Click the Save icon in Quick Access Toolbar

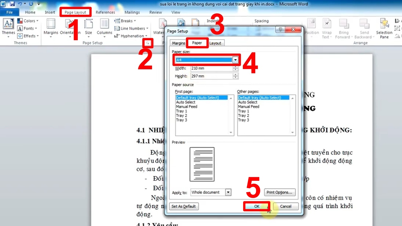[x=12, y=4]
